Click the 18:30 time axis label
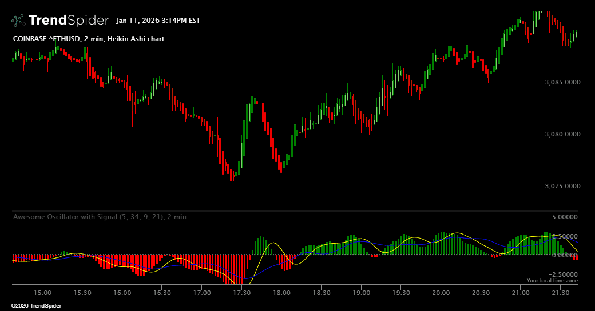This screenshot has height=311, width=595. coord(322,293)
